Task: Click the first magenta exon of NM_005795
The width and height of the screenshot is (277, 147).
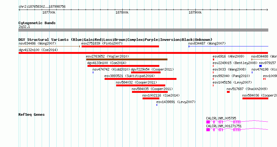Action: point(208,122)
